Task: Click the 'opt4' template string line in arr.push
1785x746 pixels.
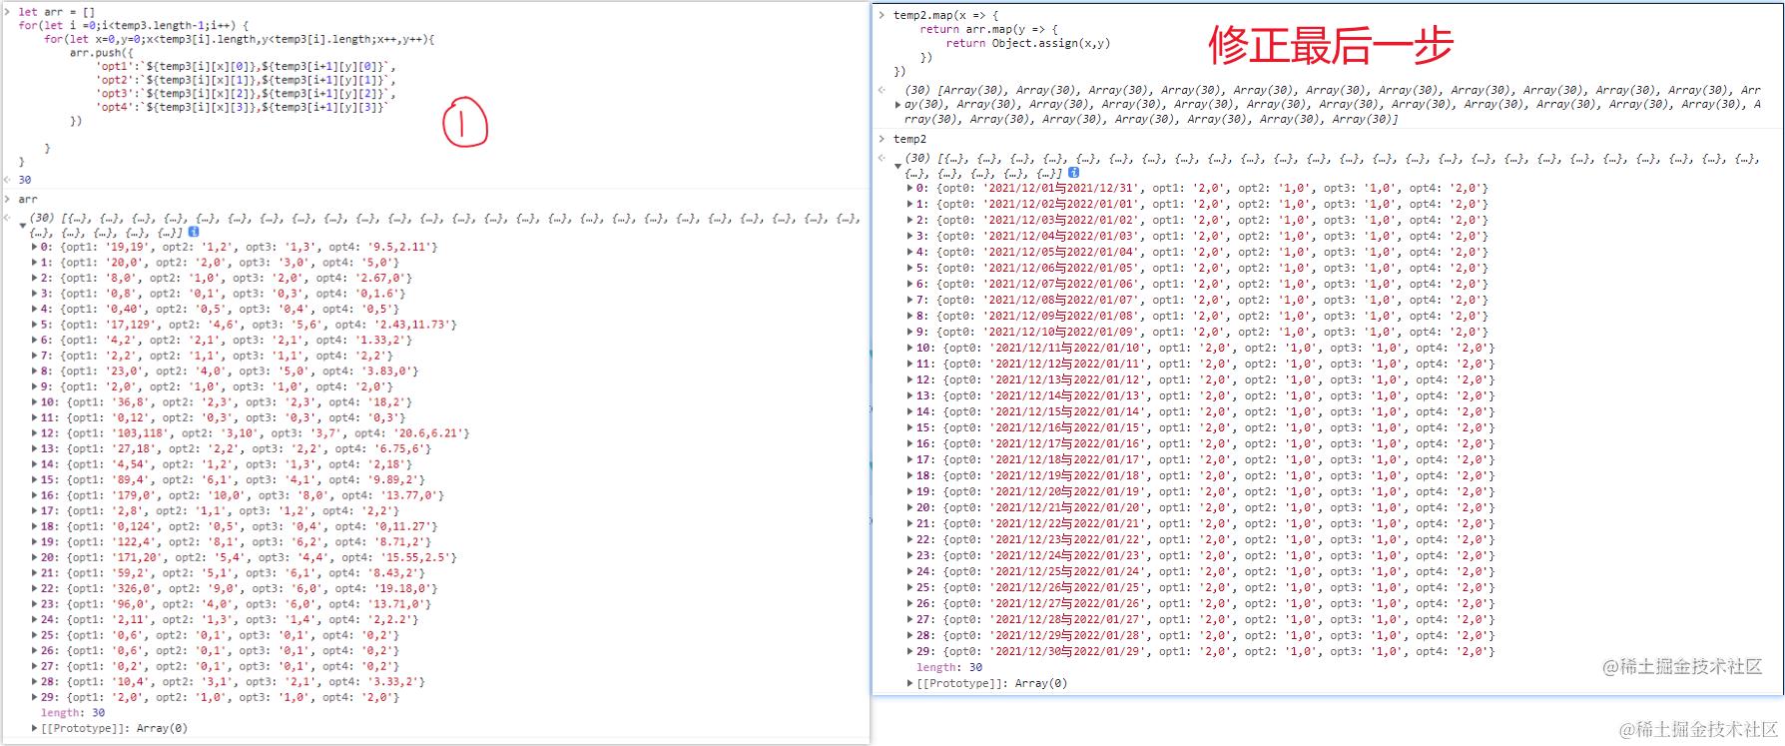Action: pos(241,107)
